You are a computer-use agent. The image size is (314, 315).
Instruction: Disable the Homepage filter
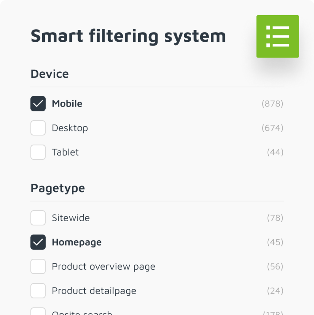click(x=38, y=242)
